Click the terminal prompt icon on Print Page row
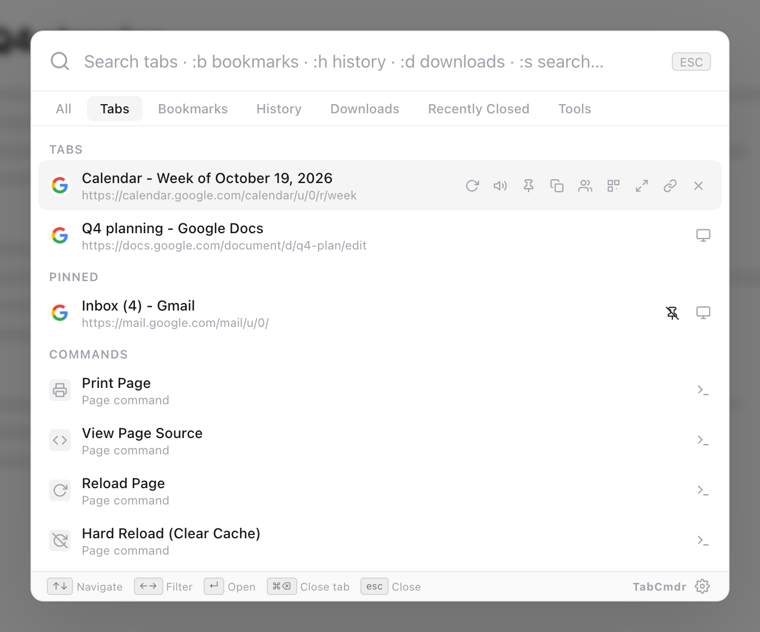760x632 pixels. (x=703, y=390)
